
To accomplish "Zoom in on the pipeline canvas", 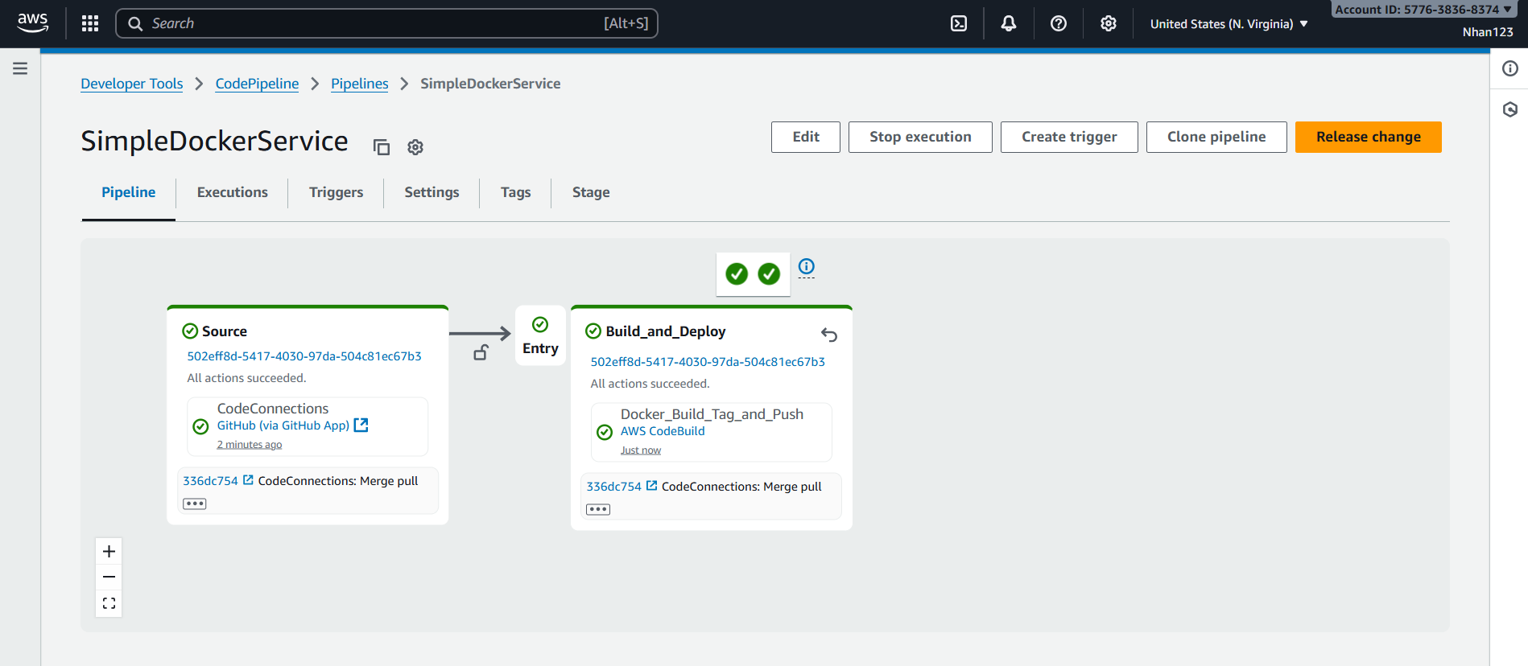I will click(109, 551).
